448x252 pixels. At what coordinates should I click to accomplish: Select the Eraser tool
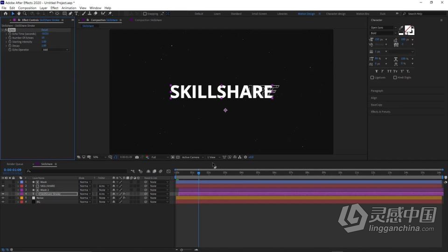pyautogui.click(x=96, y=14)
